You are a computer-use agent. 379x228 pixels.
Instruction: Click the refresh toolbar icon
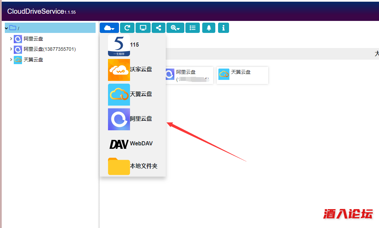(127, 28)
